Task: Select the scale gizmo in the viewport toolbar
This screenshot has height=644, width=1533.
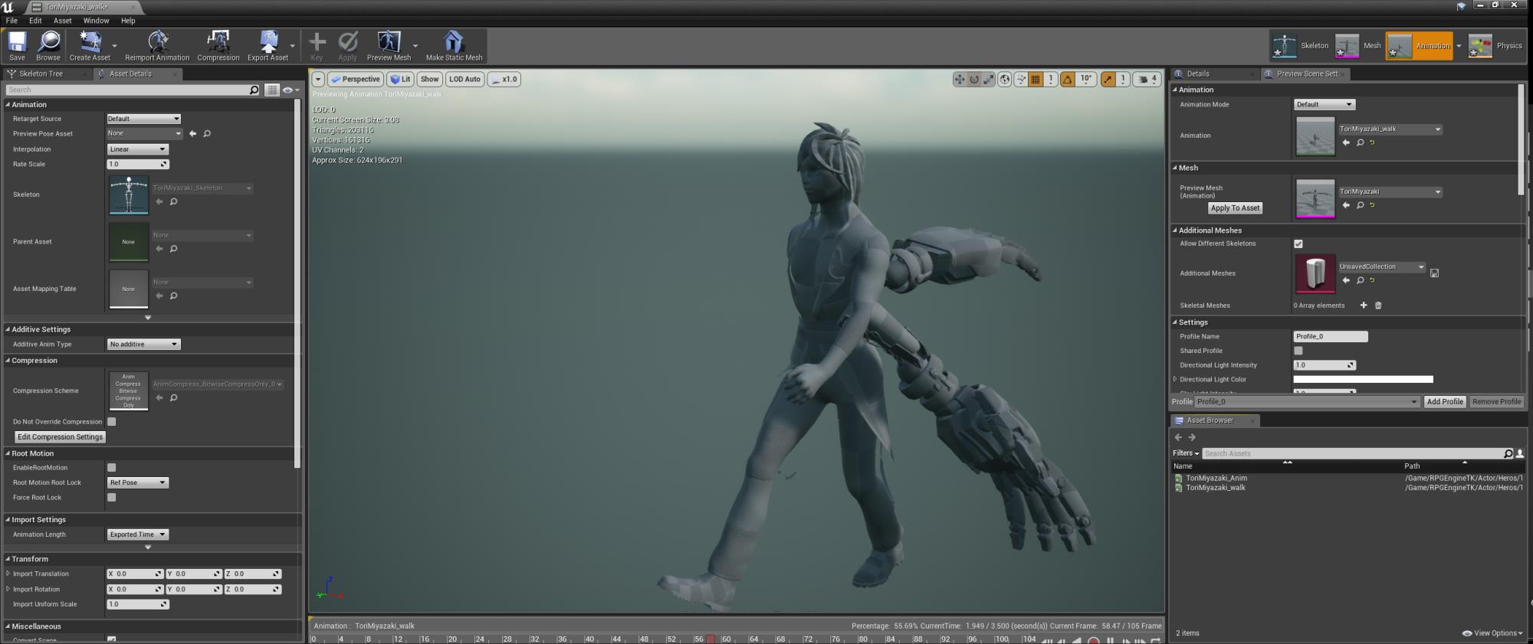Action: click(x=989, y=79)
